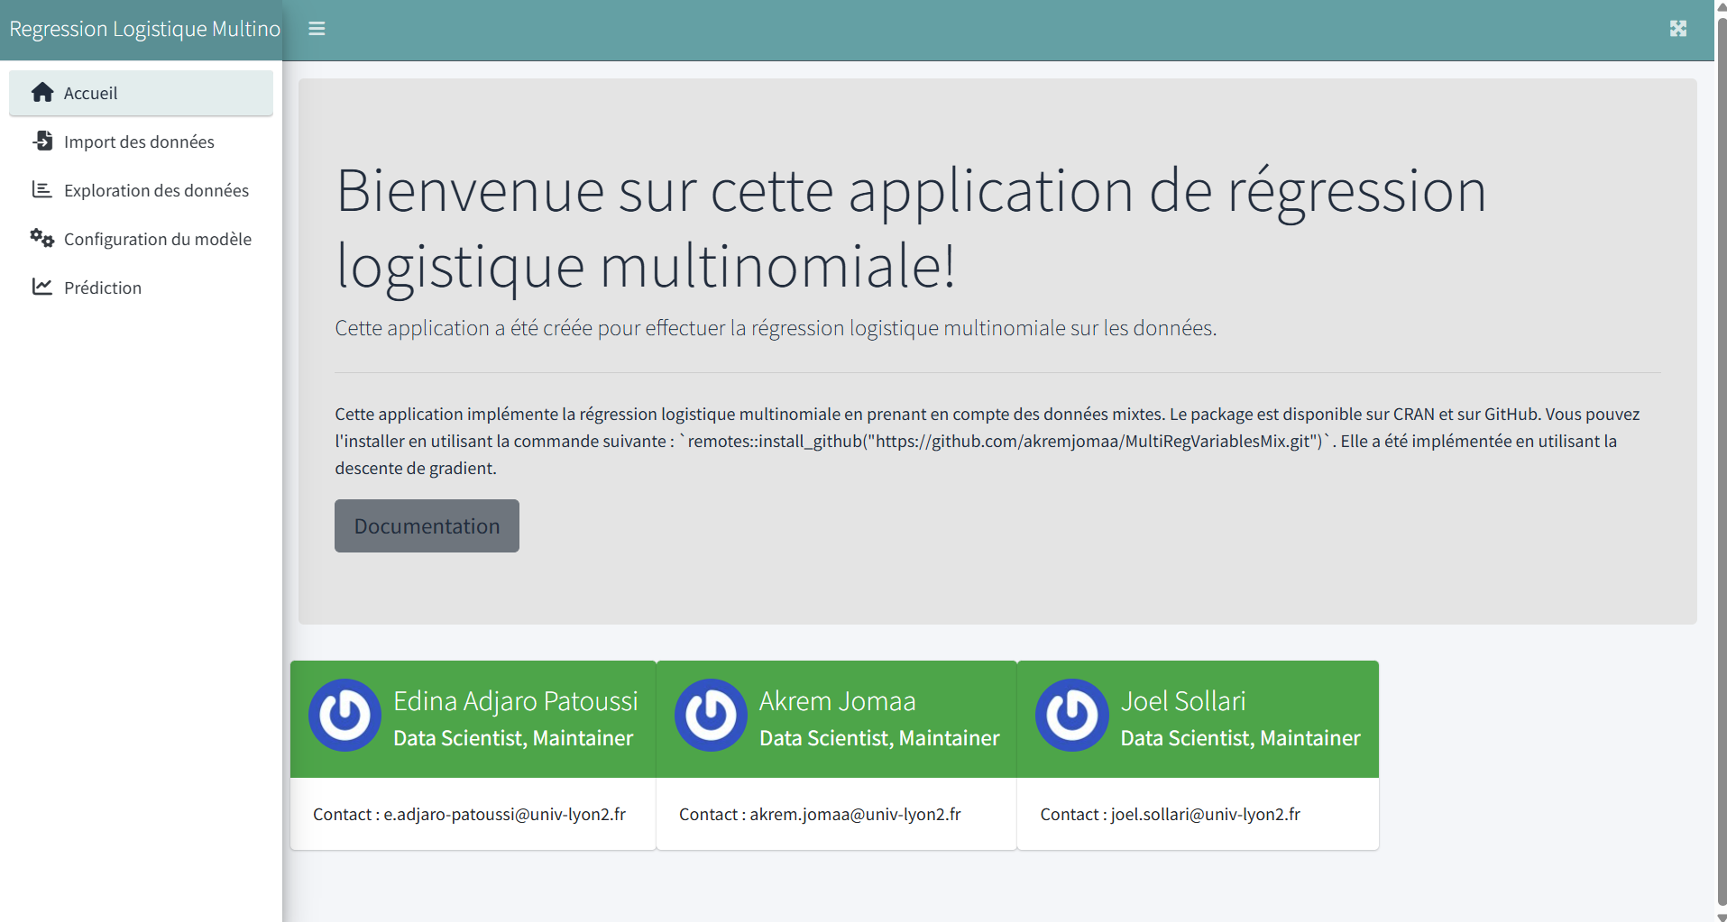Click the import icon for Import des données
The height and width of the screenshot is (922, 1727).
point(42,141)
